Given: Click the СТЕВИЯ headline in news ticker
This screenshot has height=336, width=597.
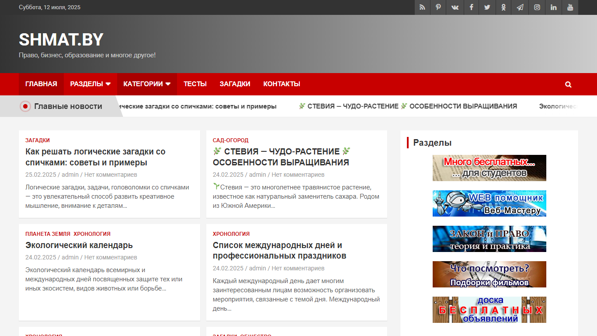Looking at the screenshot, I should [408, 106].
